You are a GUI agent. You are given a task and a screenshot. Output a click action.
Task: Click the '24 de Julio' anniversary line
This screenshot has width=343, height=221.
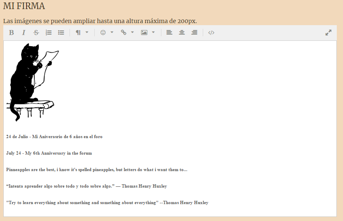click(x=54, y=136)
